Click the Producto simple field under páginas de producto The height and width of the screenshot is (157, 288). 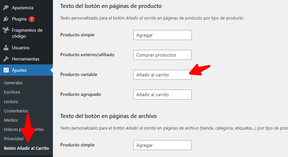click(162, 35)
